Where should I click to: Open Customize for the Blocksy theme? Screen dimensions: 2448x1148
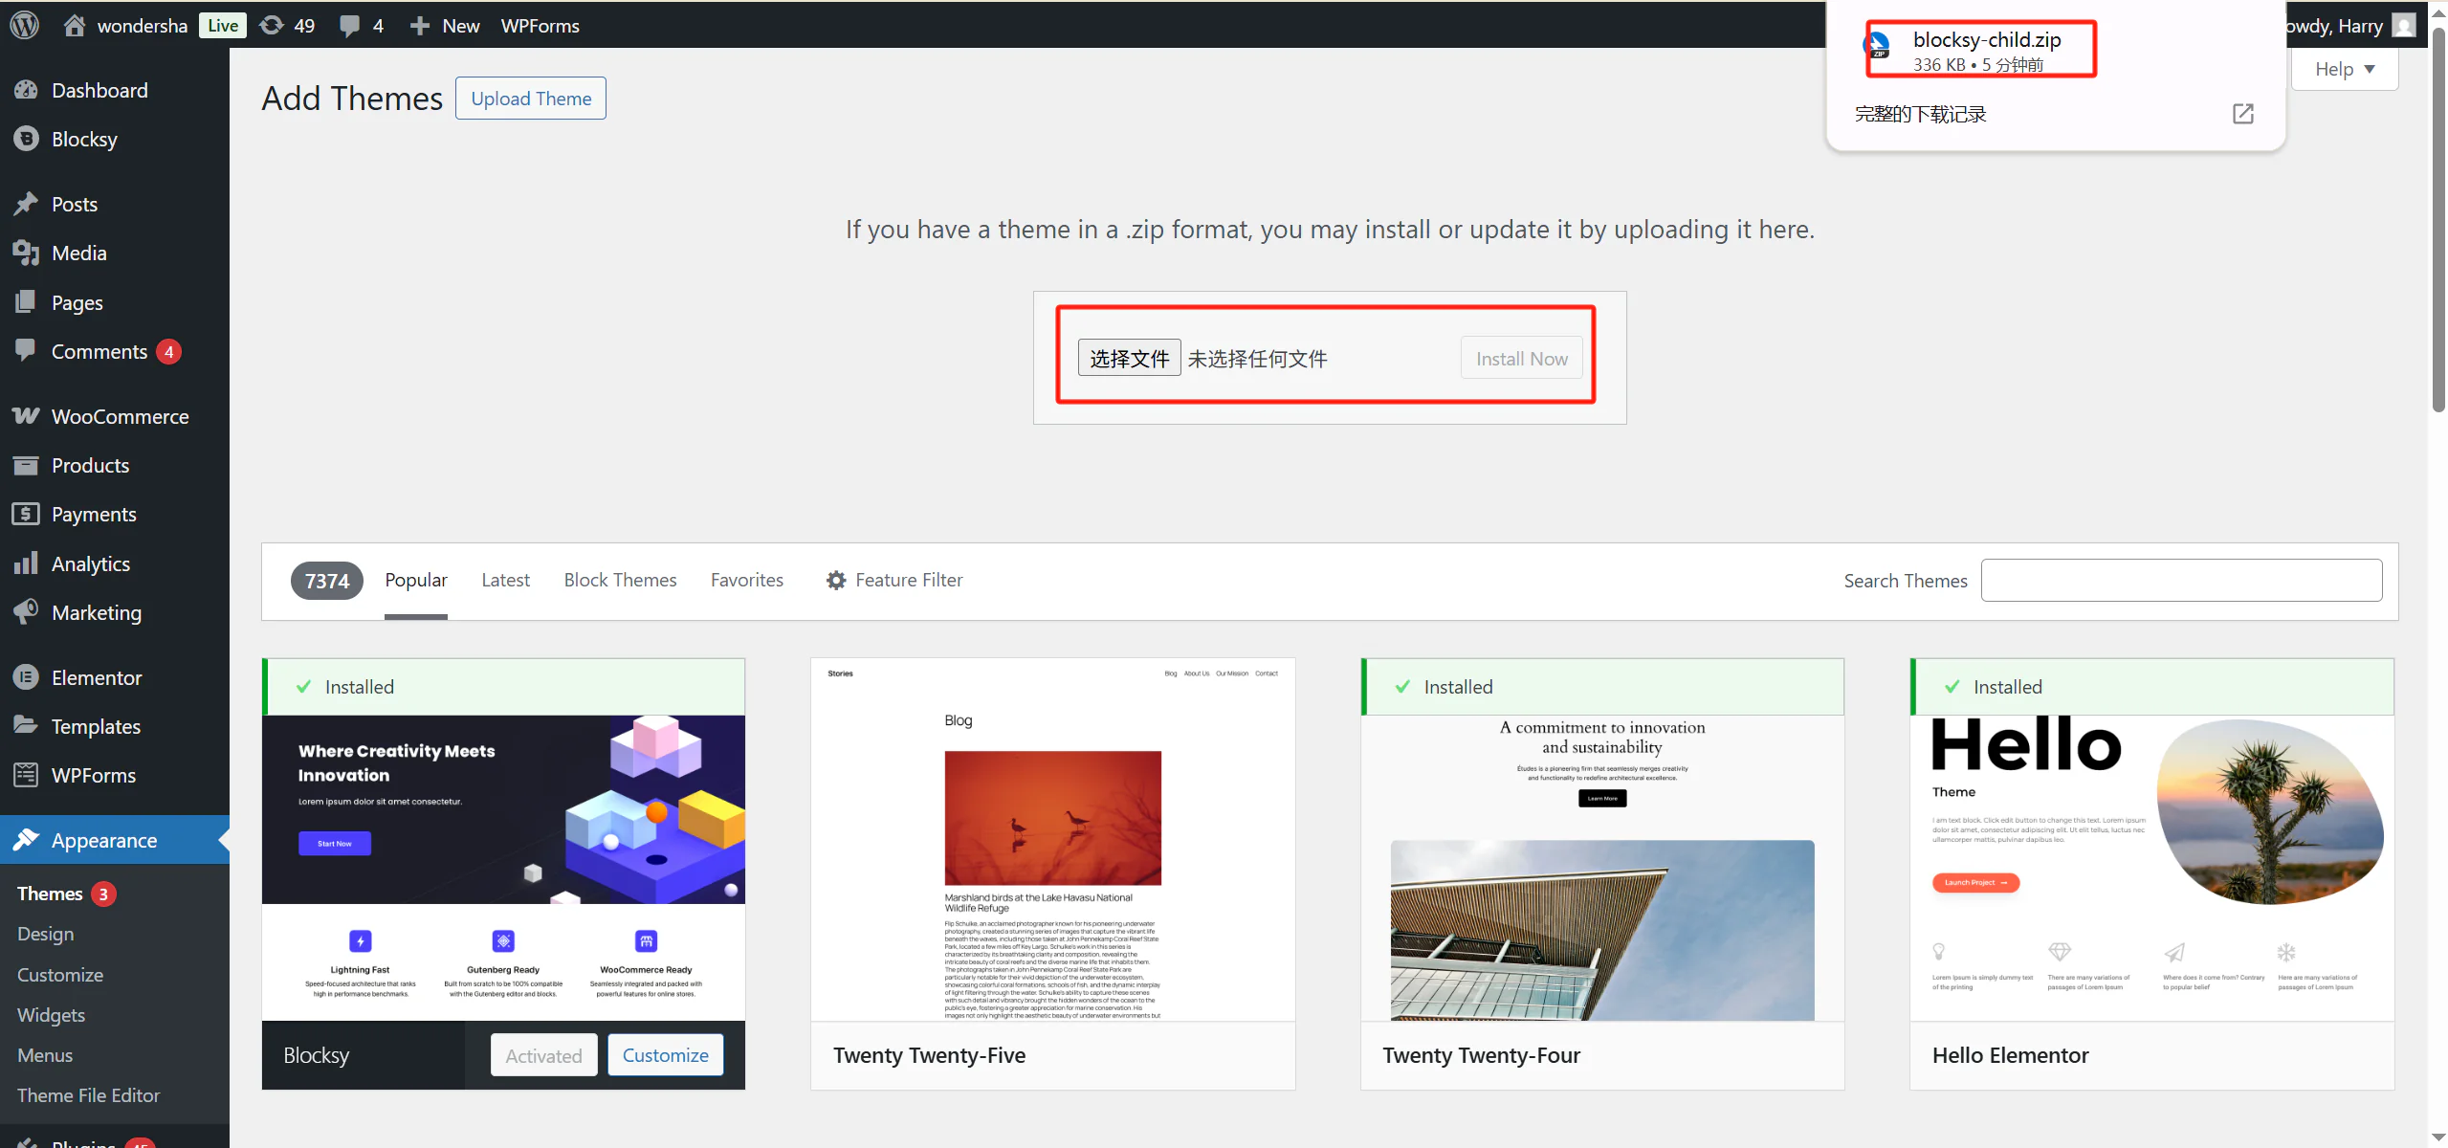coord(665,1054)
